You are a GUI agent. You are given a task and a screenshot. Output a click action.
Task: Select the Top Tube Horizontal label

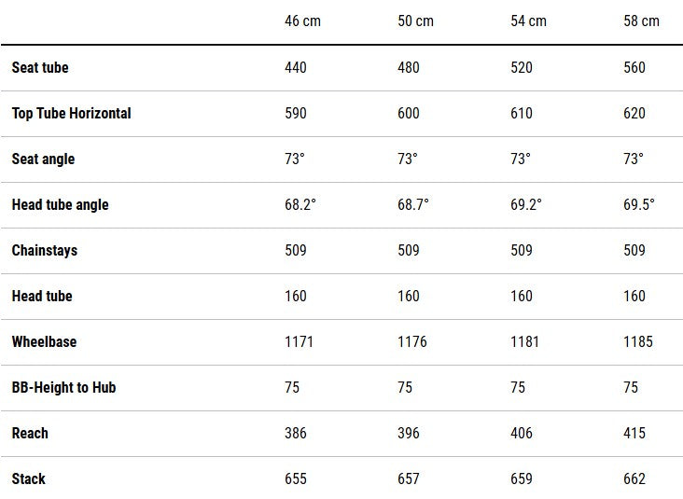(71, 113)
